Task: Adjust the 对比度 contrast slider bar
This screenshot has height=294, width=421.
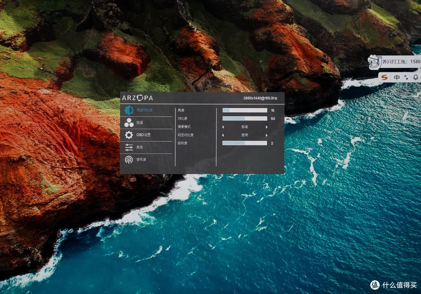Action: pyautogui.click(x=244, y=119)
